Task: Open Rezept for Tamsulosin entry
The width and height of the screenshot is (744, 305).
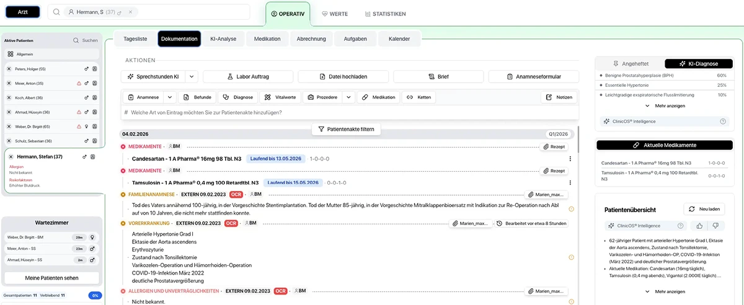Action: click(x=555, y=170)
